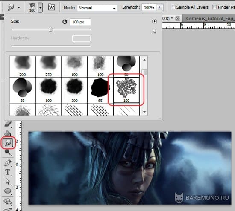Select the soft cloud brush sized 200
The width and height of the screenshot is (235, 211).
[23, 66]
